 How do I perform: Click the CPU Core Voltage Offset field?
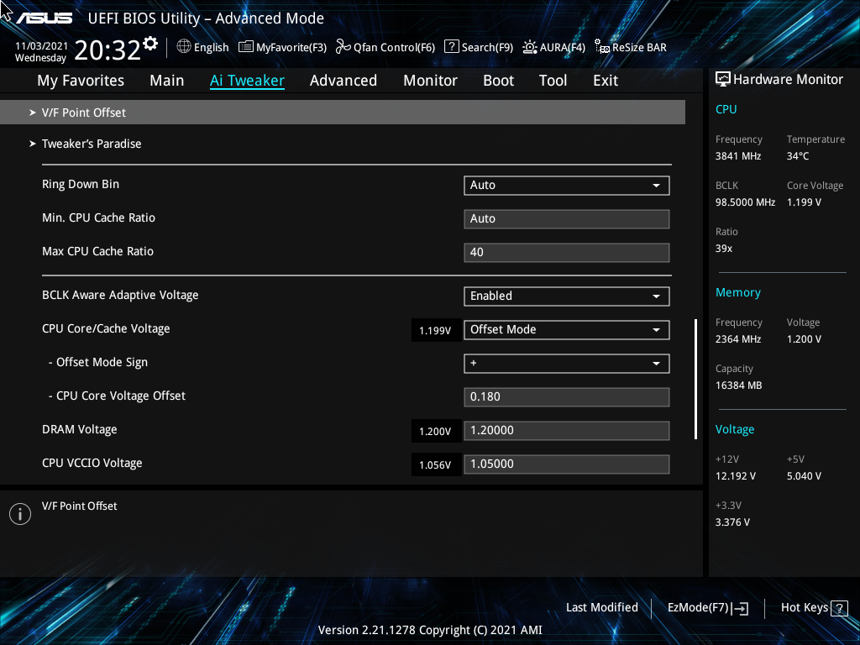567,396
